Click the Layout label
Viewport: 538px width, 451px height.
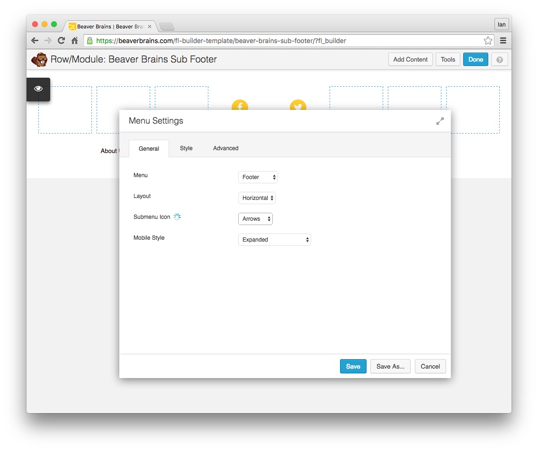142,196
